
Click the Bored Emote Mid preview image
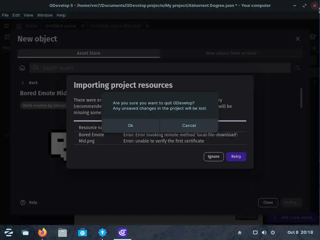pyautogui.click(x=57, y=145)
